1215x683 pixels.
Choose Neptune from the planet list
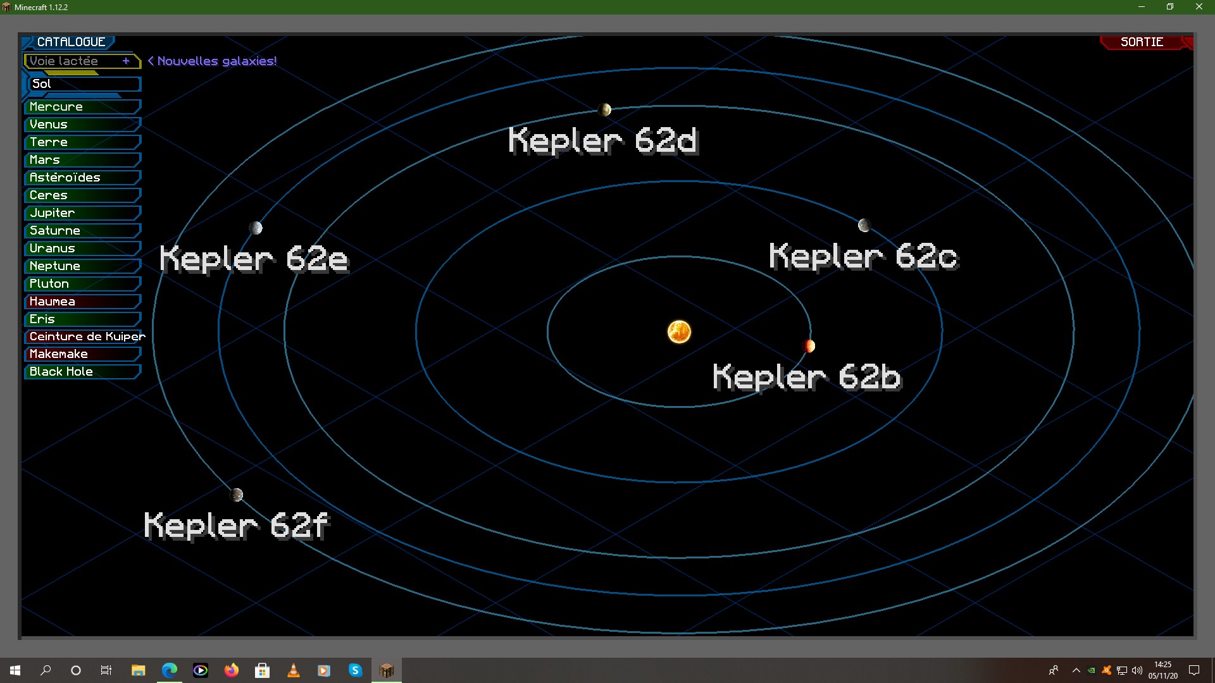pos(82,266)
